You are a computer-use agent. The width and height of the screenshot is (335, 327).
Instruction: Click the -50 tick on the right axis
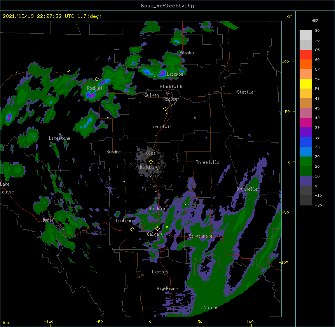285,212
